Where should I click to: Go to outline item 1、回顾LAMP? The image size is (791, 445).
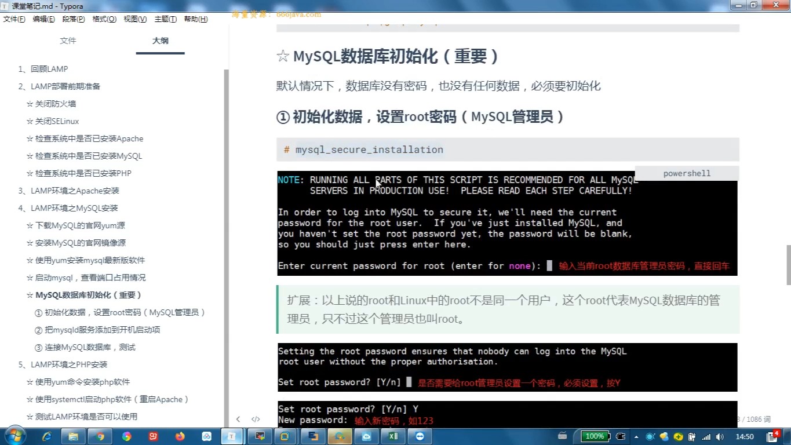[43, 69]
